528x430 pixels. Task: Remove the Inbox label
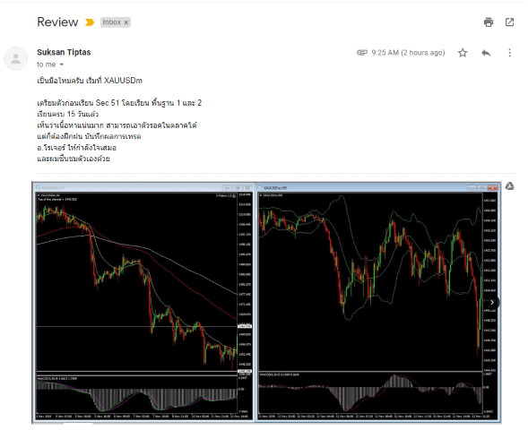pyautogui.click(x=126, y=22)
